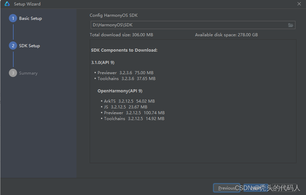Select step 3 Summary circle
Screen dimensions: 306x195
[13, 73]
